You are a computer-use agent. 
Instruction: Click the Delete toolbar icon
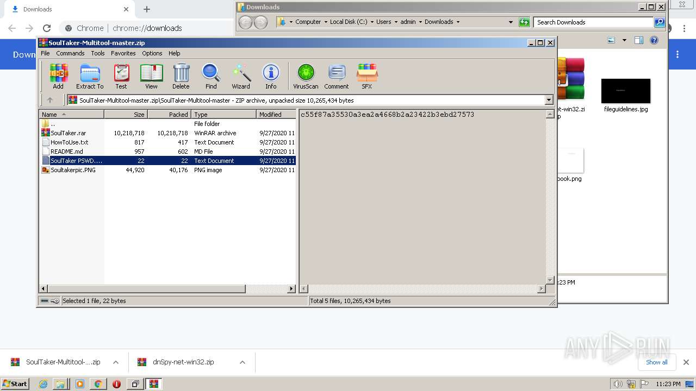181,76
